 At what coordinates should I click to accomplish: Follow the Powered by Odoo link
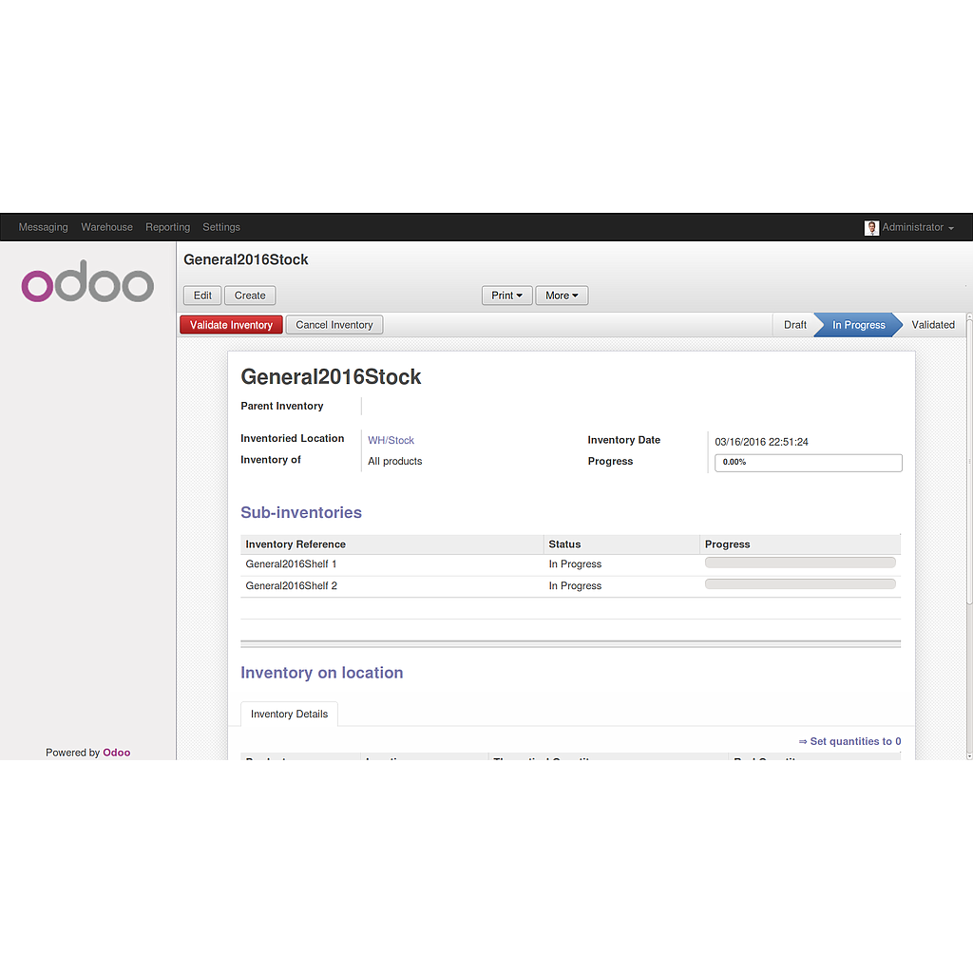116,753
